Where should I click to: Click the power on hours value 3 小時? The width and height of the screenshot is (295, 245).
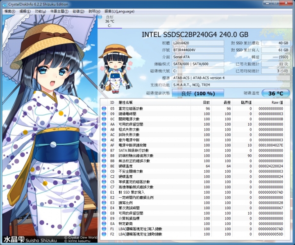276,71
